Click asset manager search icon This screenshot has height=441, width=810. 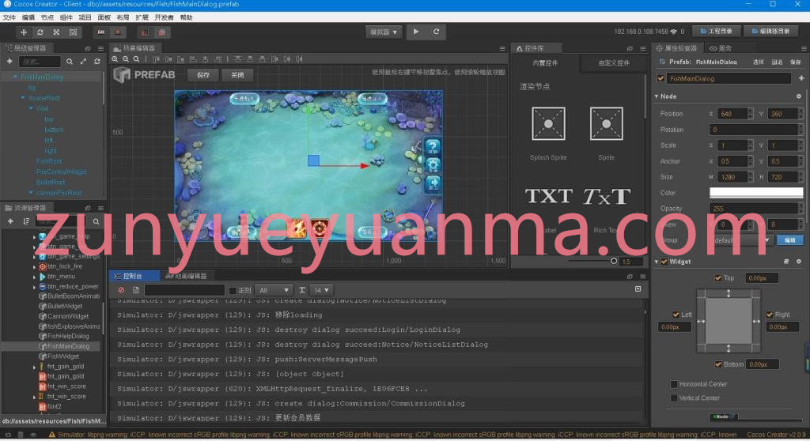(96, 221)
